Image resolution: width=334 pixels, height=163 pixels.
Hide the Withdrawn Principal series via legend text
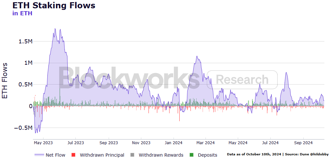102,155
